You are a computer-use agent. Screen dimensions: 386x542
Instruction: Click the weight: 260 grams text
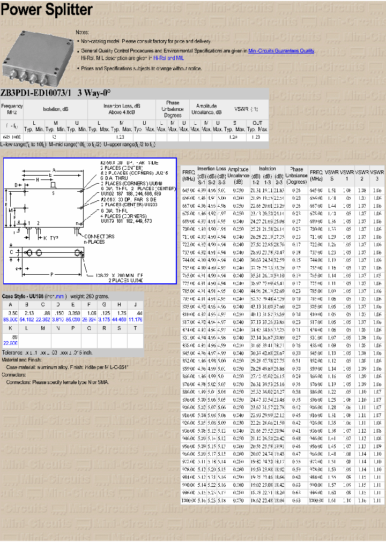point(90,296)
